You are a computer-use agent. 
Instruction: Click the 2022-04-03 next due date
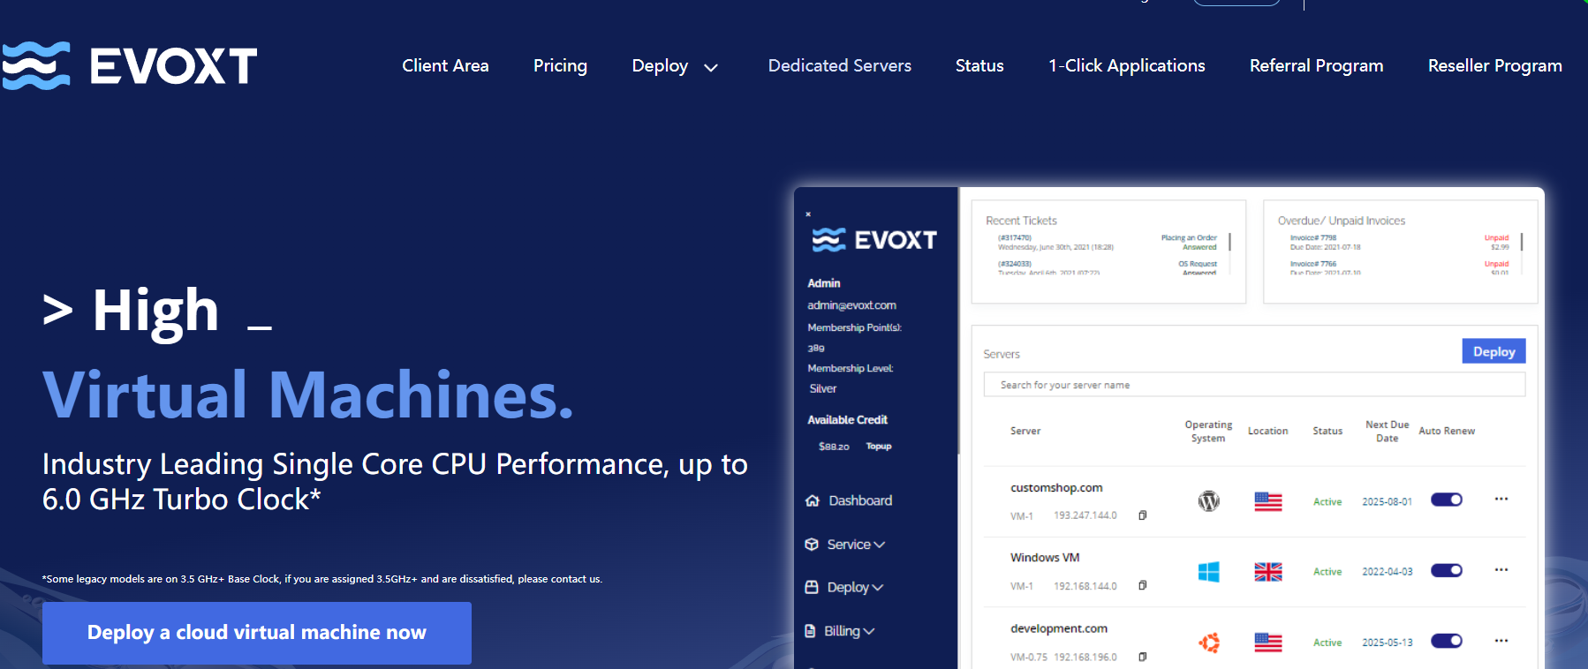tap(1387, 572)
